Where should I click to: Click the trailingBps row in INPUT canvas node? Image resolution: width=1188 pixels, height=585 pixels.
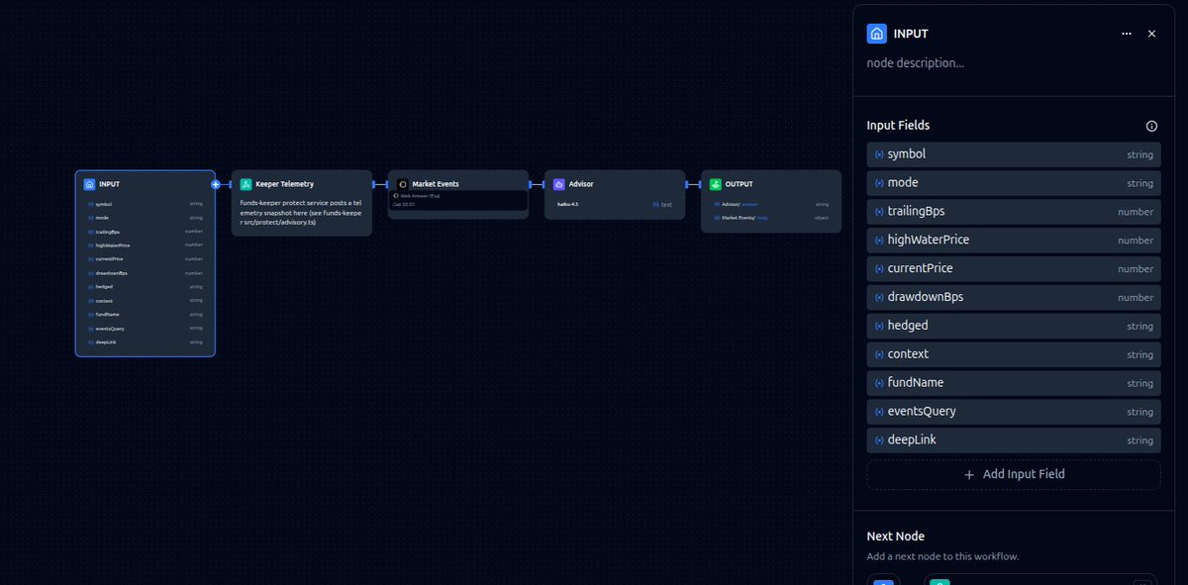click(146, 232)
